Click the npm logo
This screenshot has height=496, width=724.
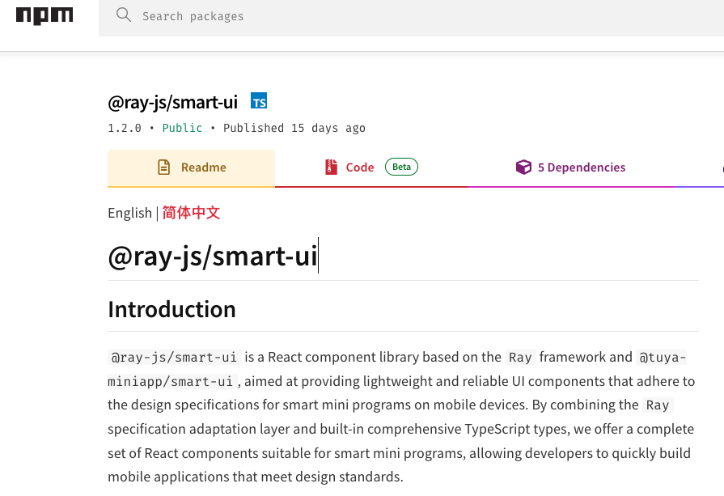tap(44, 15)
